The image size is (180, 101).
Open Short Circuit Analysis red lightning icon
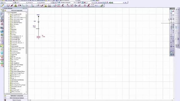tap(12, 6)
